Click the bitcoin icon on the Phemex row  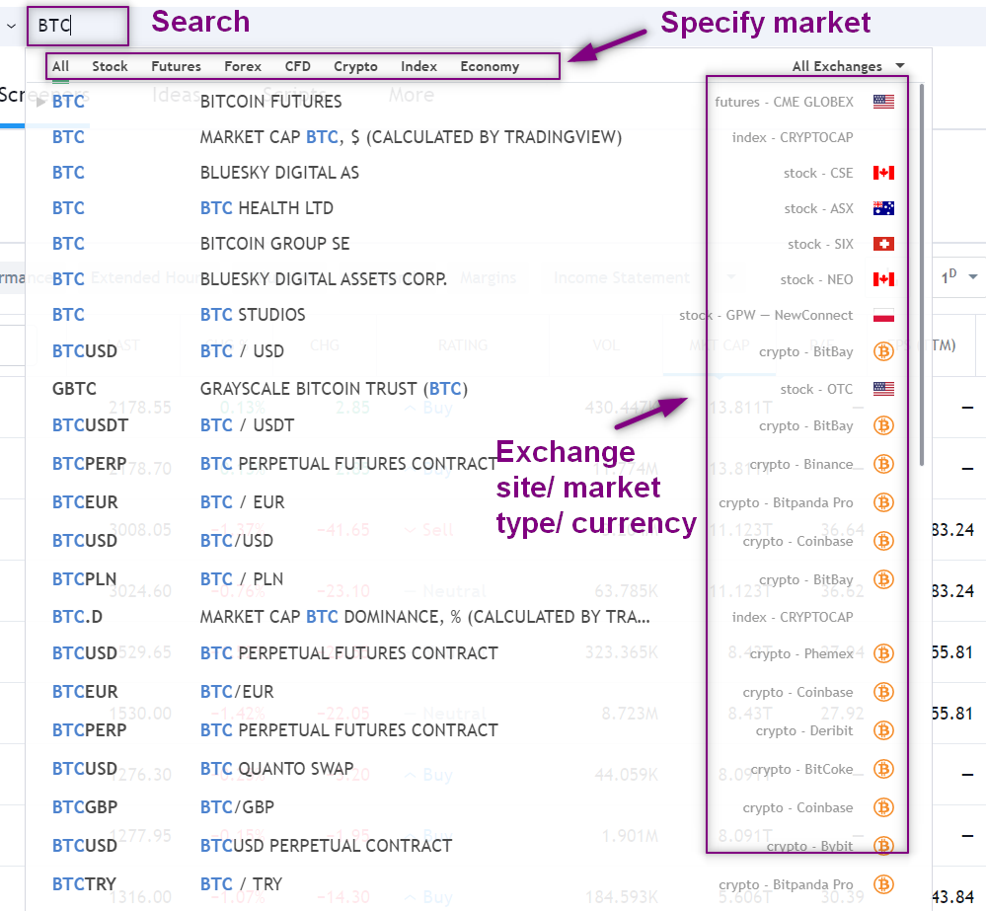[883, 653]
